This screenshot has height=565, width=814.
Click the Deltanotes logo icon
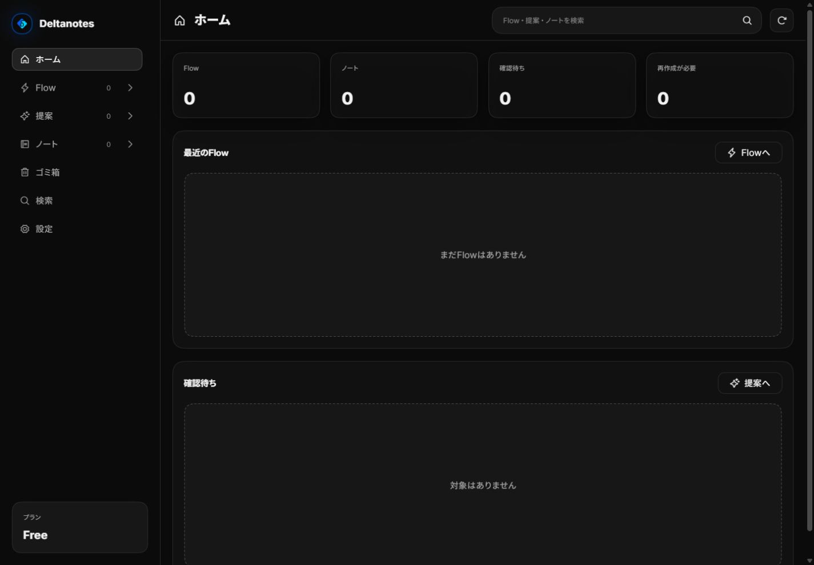pos(22,23)
